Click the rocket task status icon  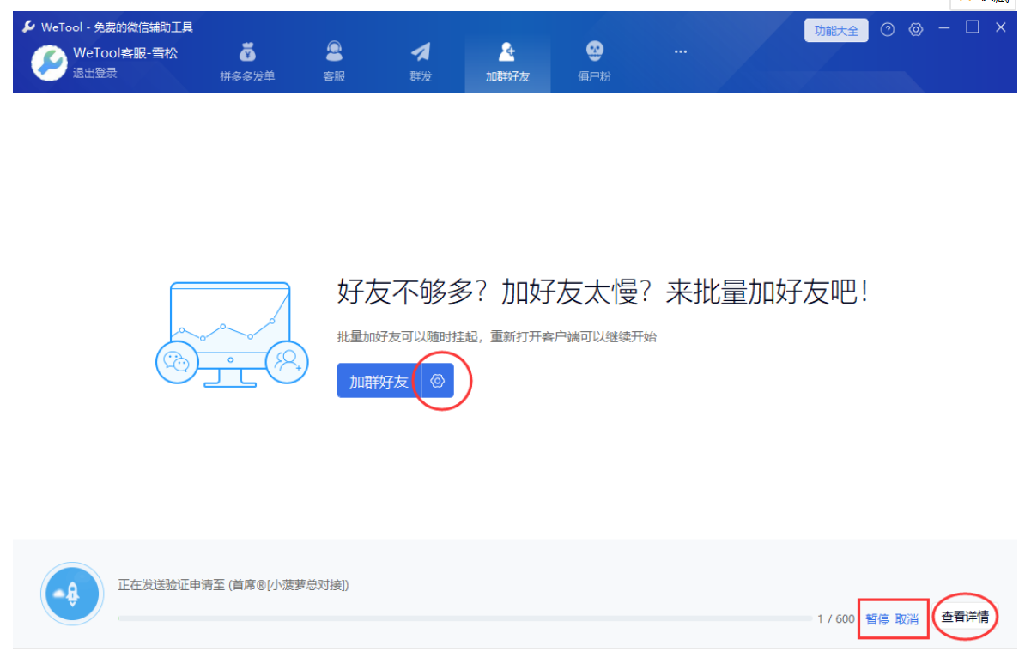tap(72, 593)
